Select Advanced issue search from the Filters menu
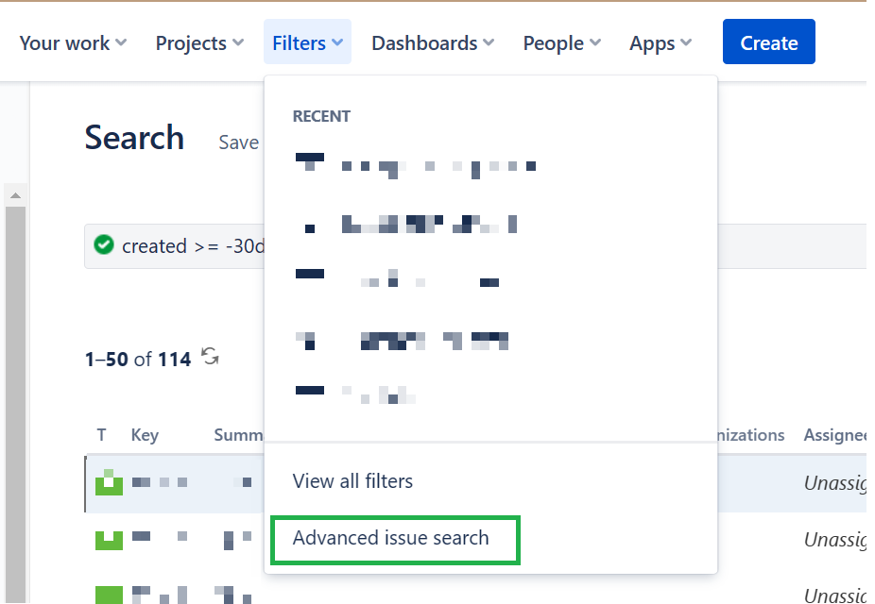The width and height of the screenshot is (875, 604). coord(395,538)
